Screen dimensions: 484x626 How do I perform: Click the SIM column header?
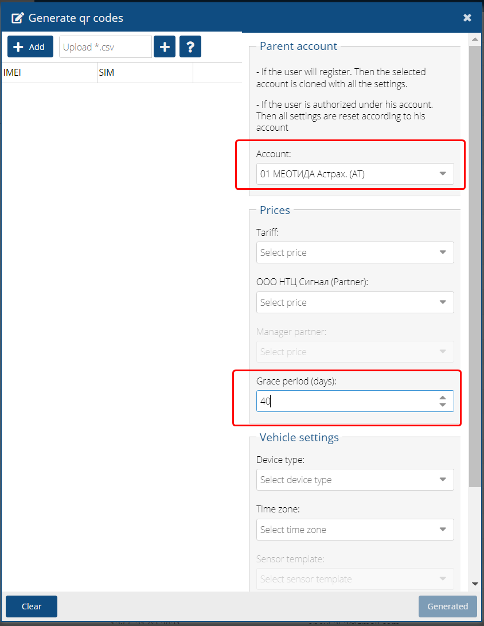(145, 73)
